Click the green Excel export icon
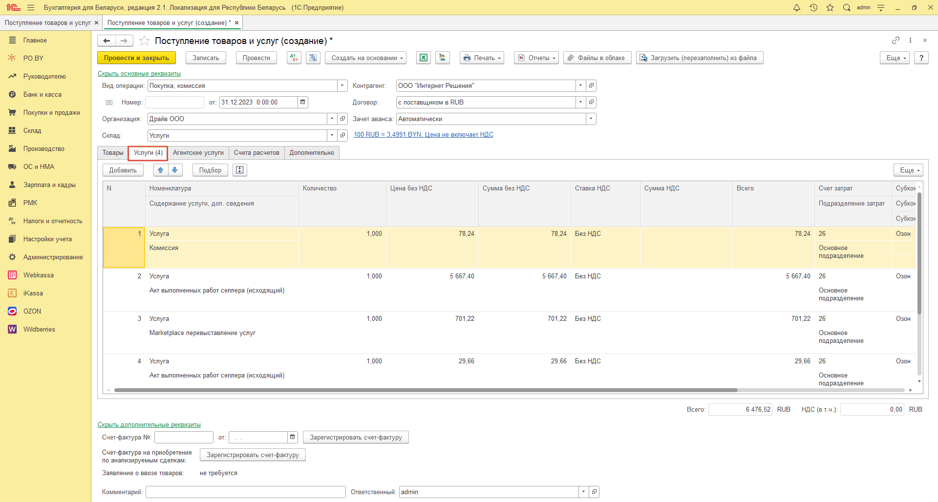Screen dimensions: 938x502 point(424,58)
